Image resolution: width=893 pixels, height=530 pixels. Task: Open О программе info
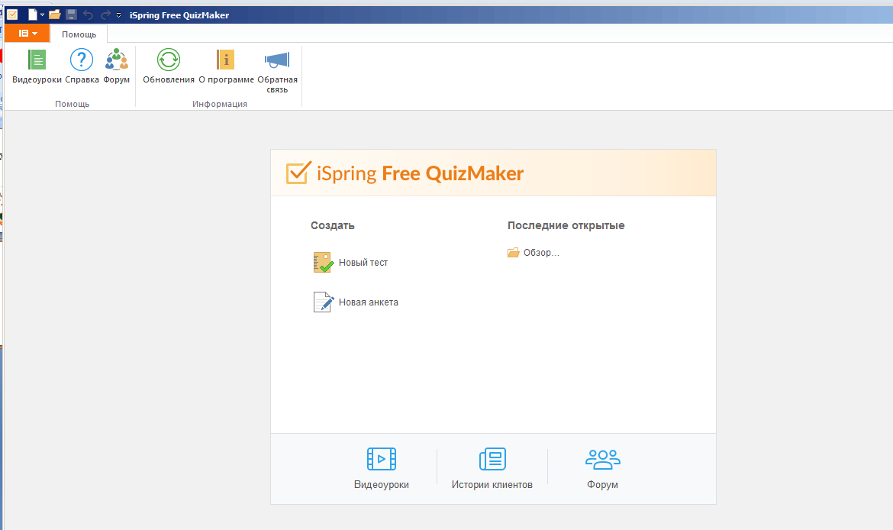coord(226,66)
